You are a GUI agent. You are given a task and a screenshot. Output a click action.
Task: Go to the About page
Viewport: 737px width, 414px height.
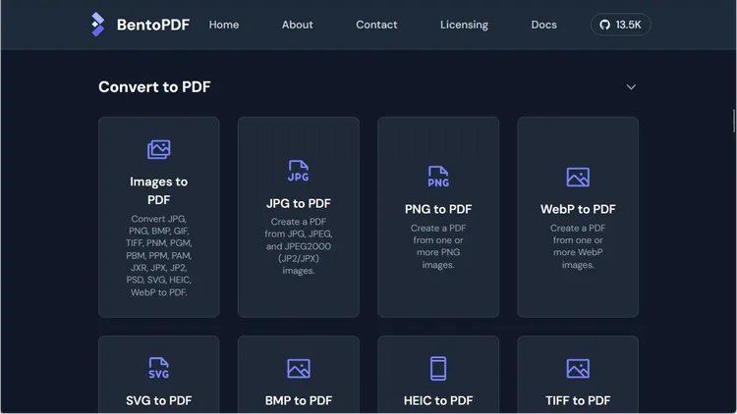[297, 25]
